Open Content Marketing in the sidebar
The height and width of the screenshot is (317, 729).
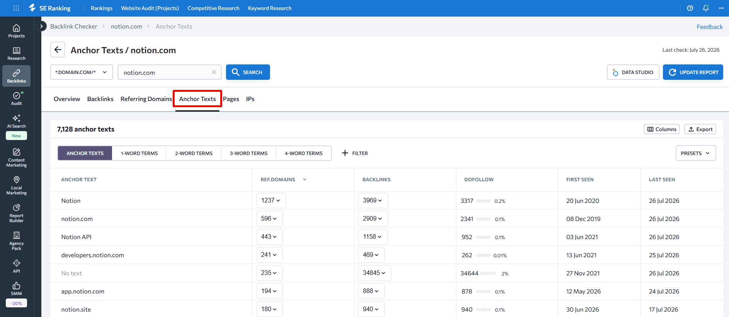pos(16,158)
